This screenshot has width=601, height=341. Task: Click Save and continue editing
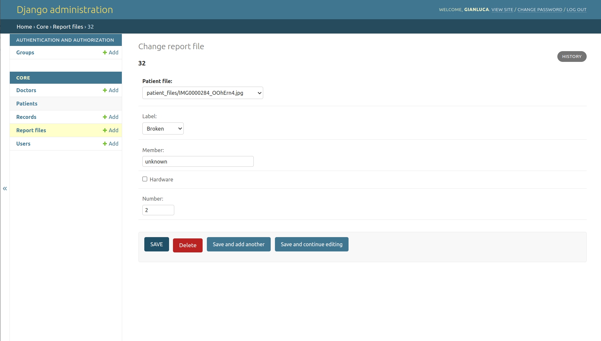tap(312, 244)
